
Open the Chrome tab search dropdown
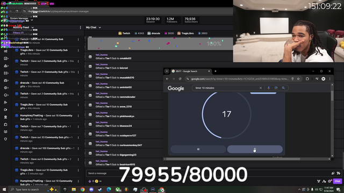[x=167, y=71]
